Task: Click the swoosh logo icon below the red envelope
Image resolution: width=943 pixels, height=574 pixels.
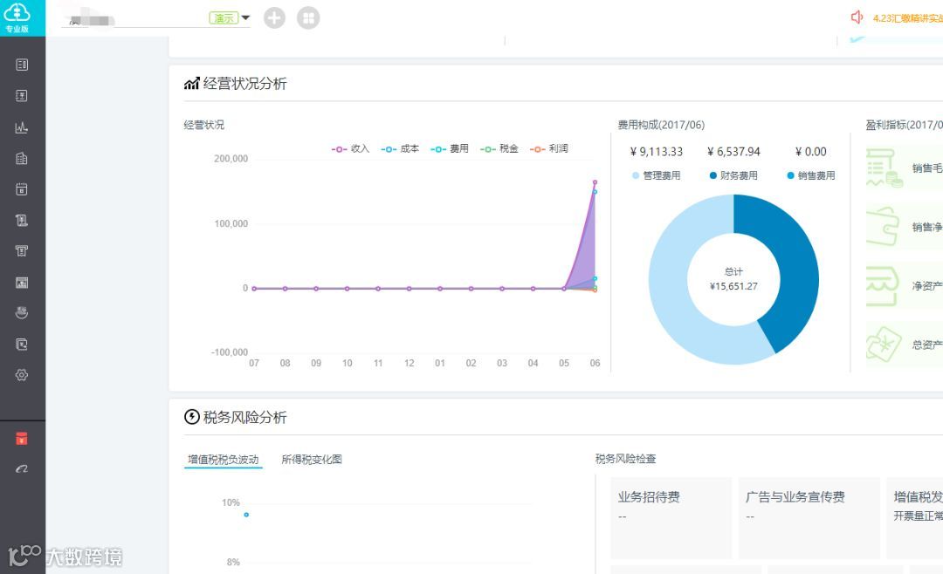Action: pyautogui.click(x=22, y=468)
